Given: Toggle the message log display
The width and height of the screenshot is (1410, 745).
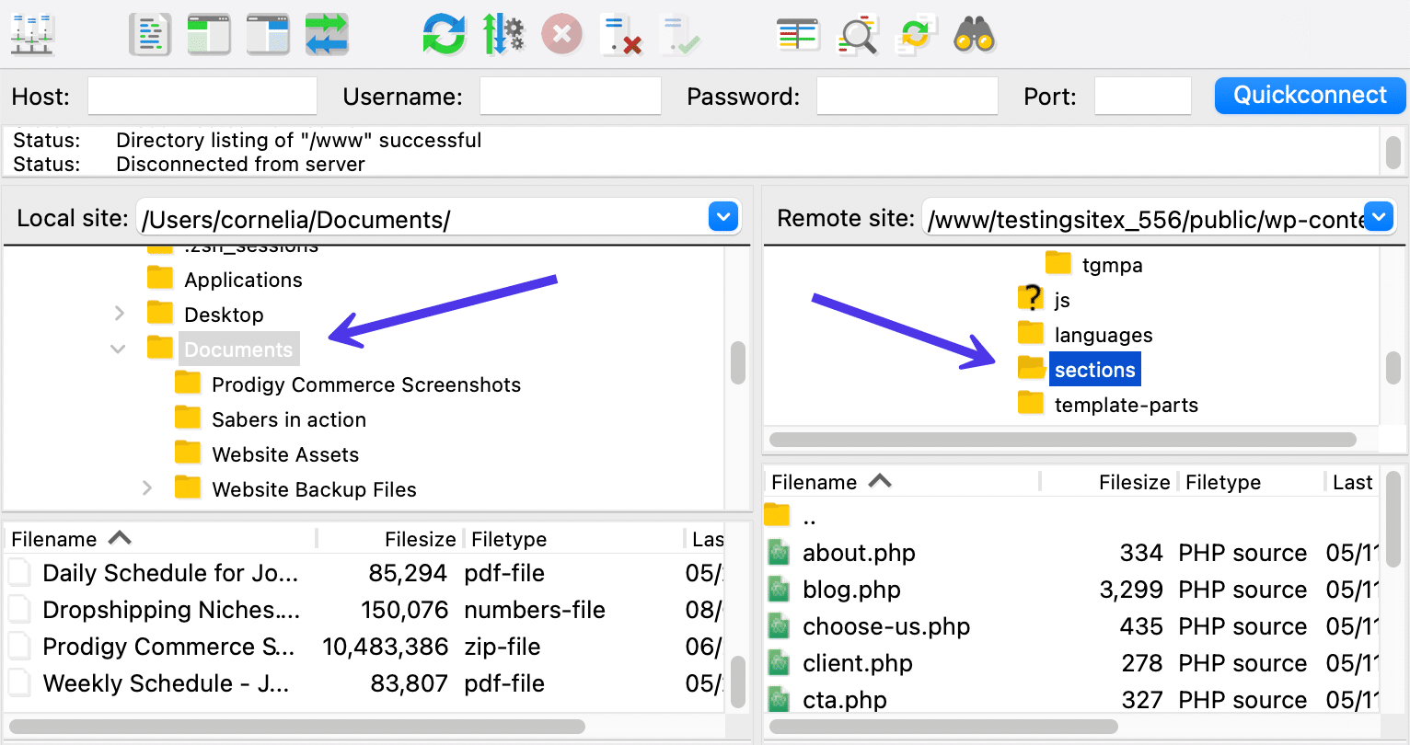Looking at the screenshot, I should 150,34.
